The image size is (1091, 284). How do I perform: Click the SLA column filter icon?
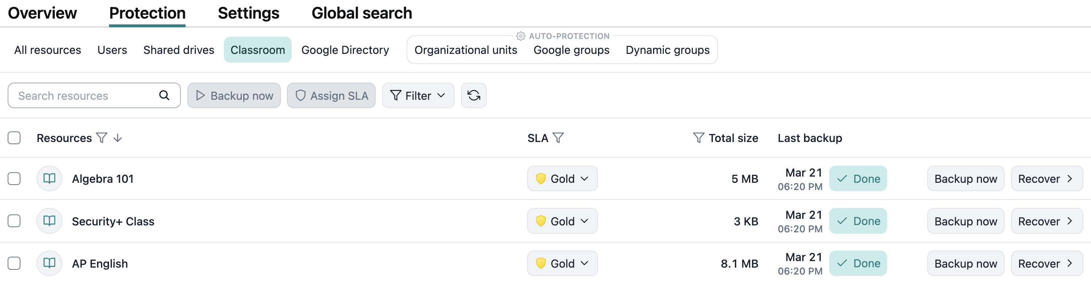(x=558, y=138)
